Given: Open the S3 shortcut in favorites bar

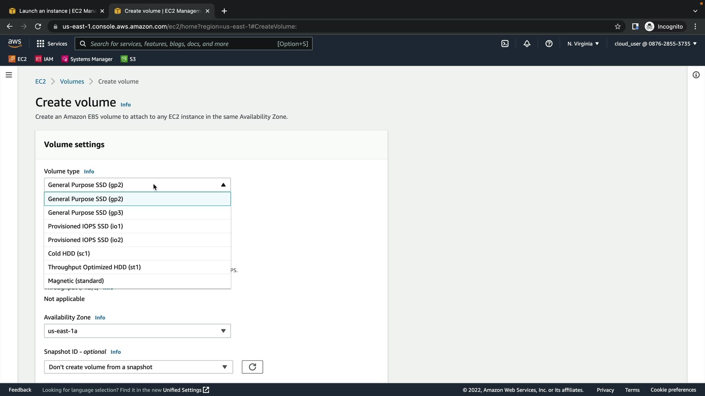Looking at the screenshot, I should tap(129, 59).
